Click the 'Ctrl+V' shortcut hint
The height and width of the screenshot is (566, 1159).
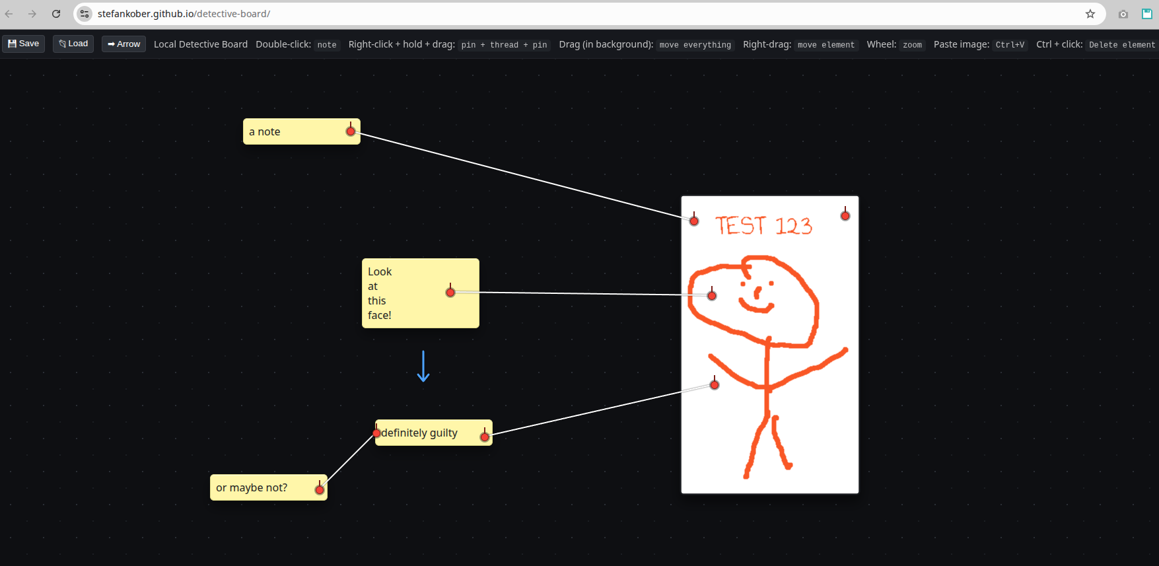point(1010,45)
